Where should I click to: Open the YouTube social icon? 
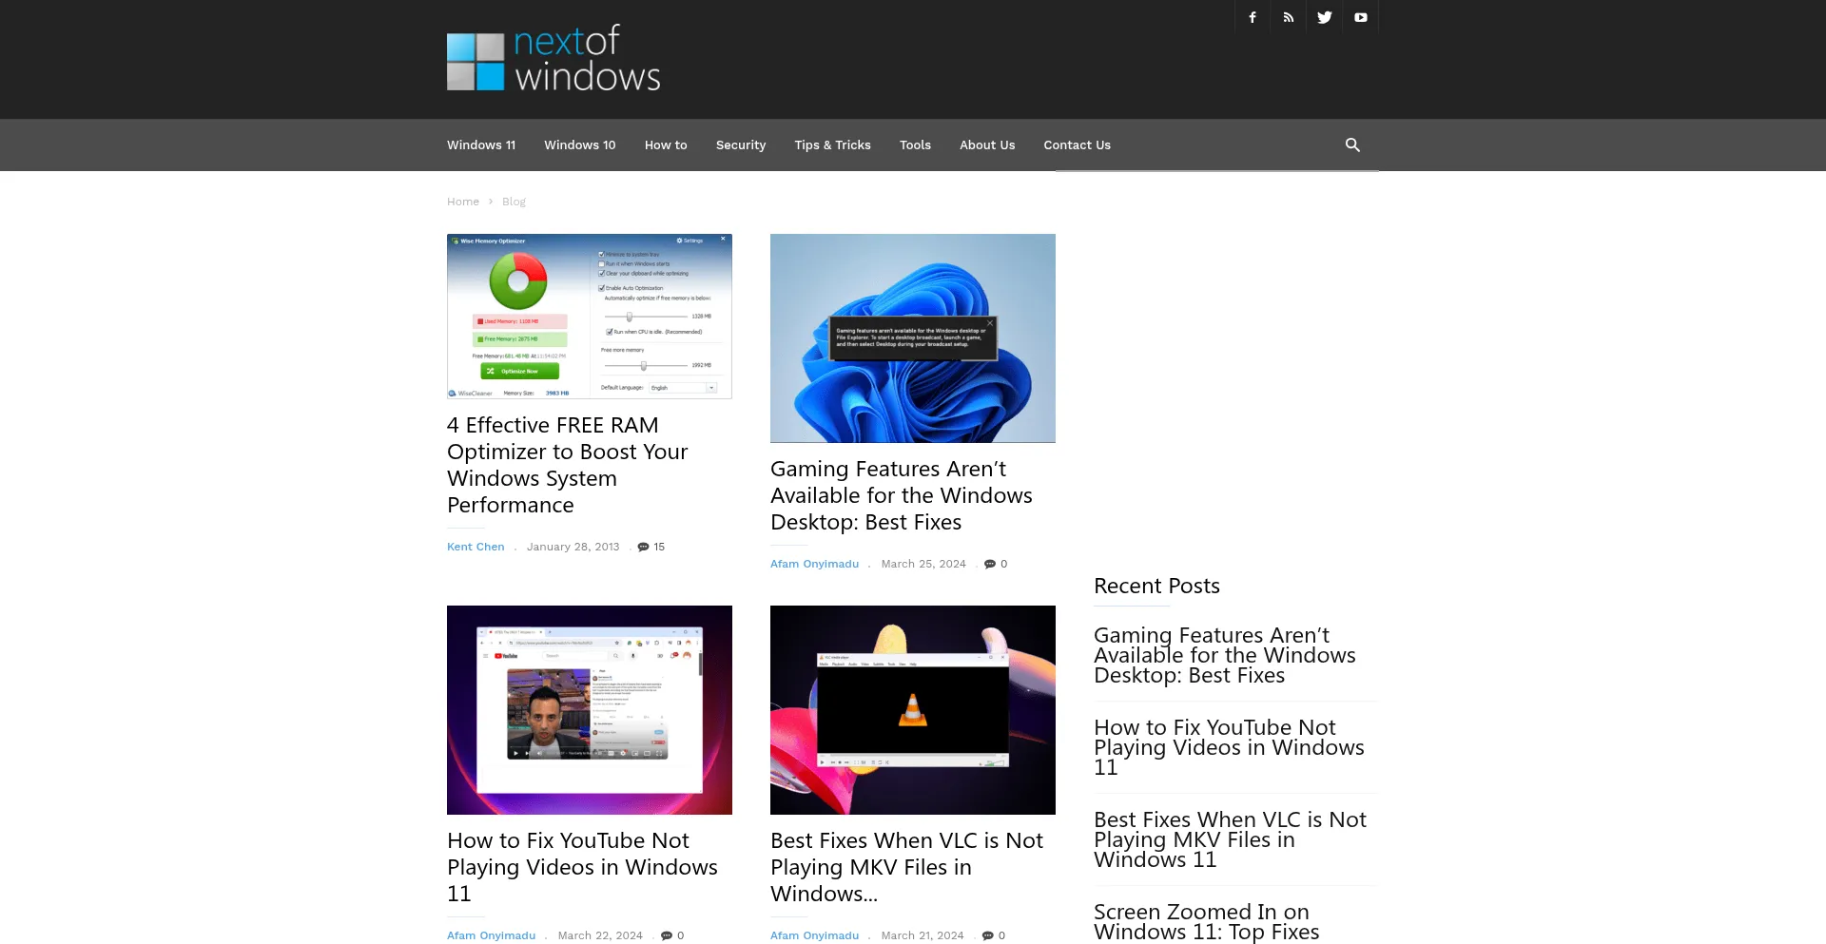1361,17
